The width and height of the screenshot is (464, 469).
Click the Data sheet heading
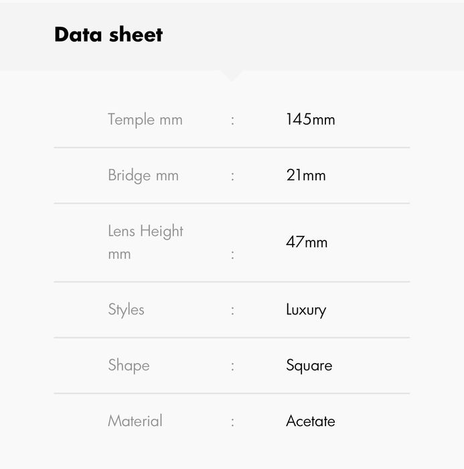[108, 35]
